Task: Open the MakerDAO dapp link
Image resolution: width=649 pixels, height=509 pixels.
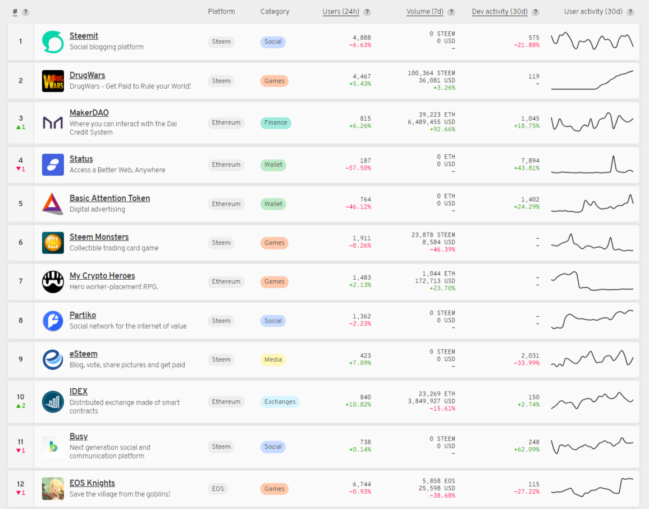Action: (89, 113)
